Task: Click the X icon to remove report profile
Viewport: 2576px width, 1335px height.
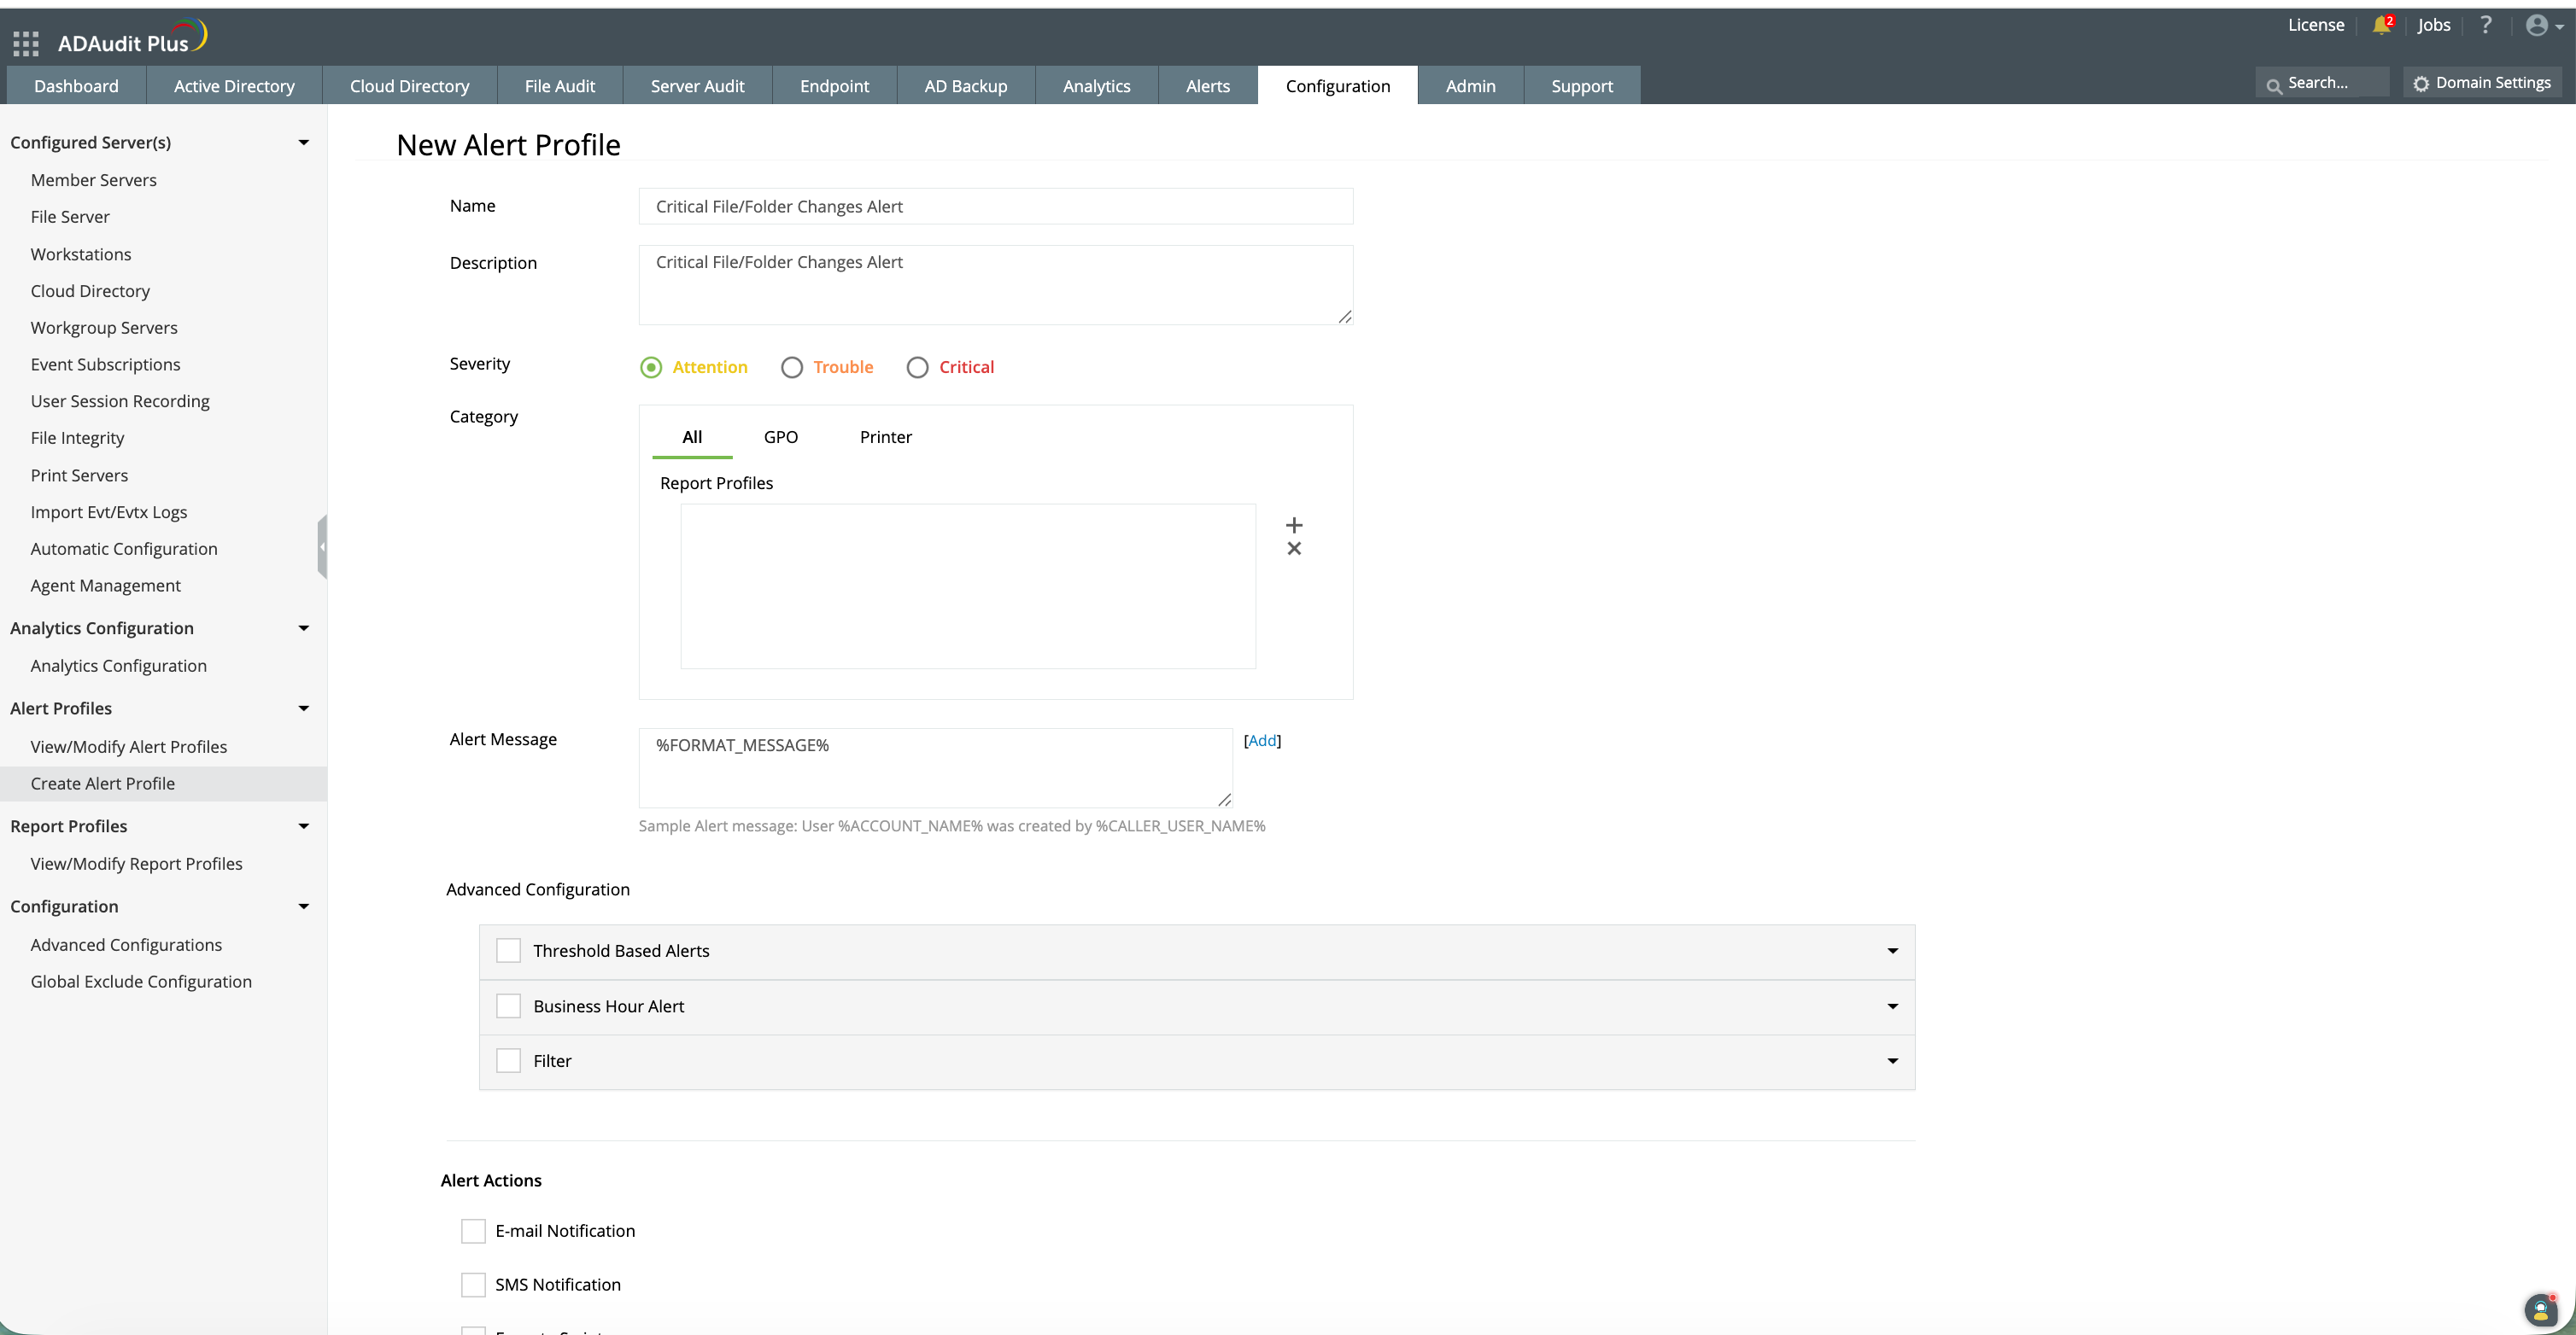Action: (x=1294, y=549)
